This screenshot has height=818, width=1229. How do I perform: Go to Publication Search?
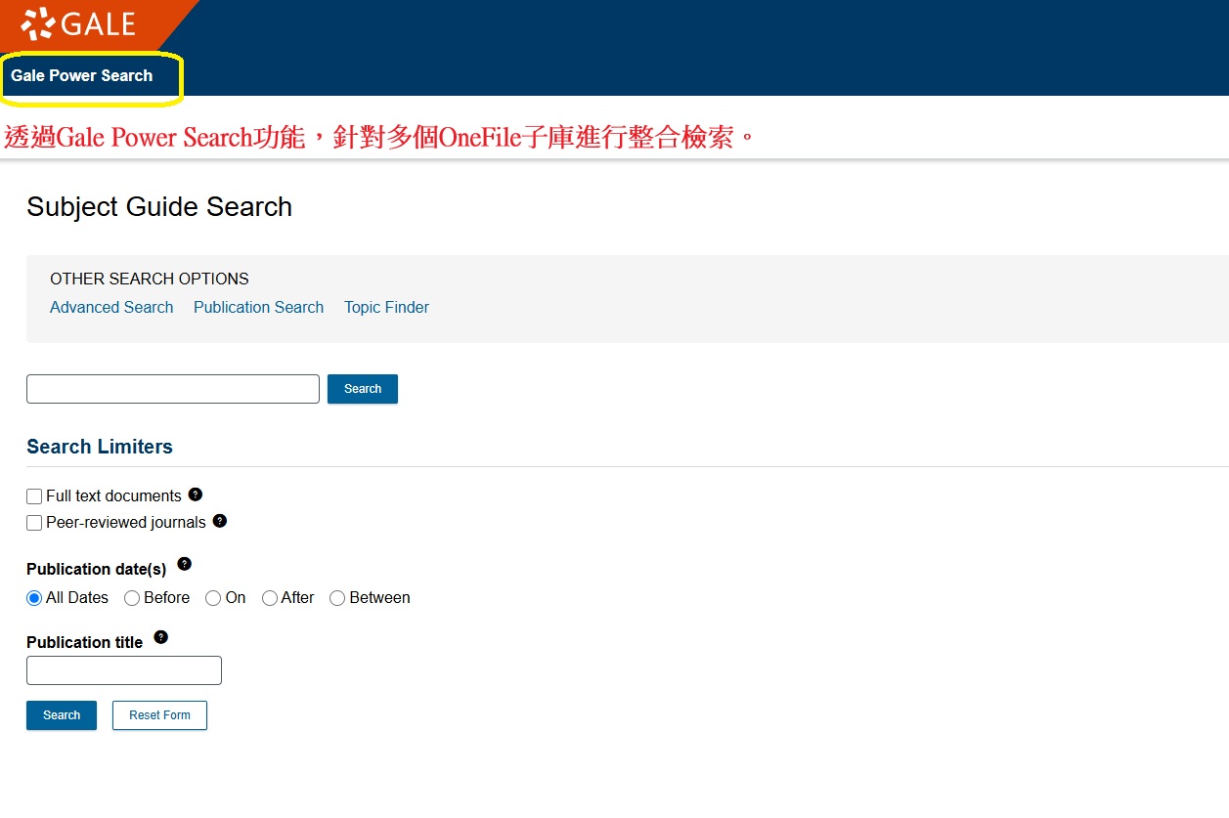(258, 307)
